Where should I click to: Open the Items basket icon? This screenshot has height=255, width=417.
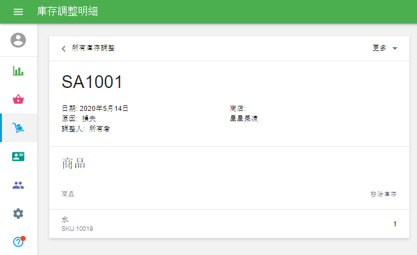[x=19, y=99]
